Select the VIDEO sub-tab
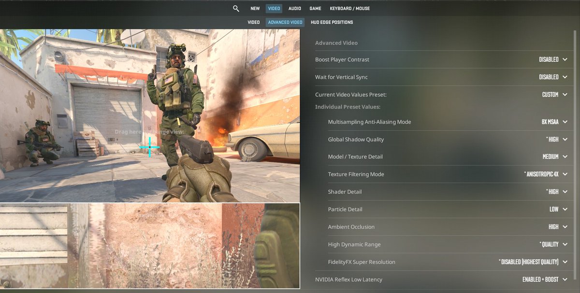The width and height of the screenshot is (580, 293). 254,22
